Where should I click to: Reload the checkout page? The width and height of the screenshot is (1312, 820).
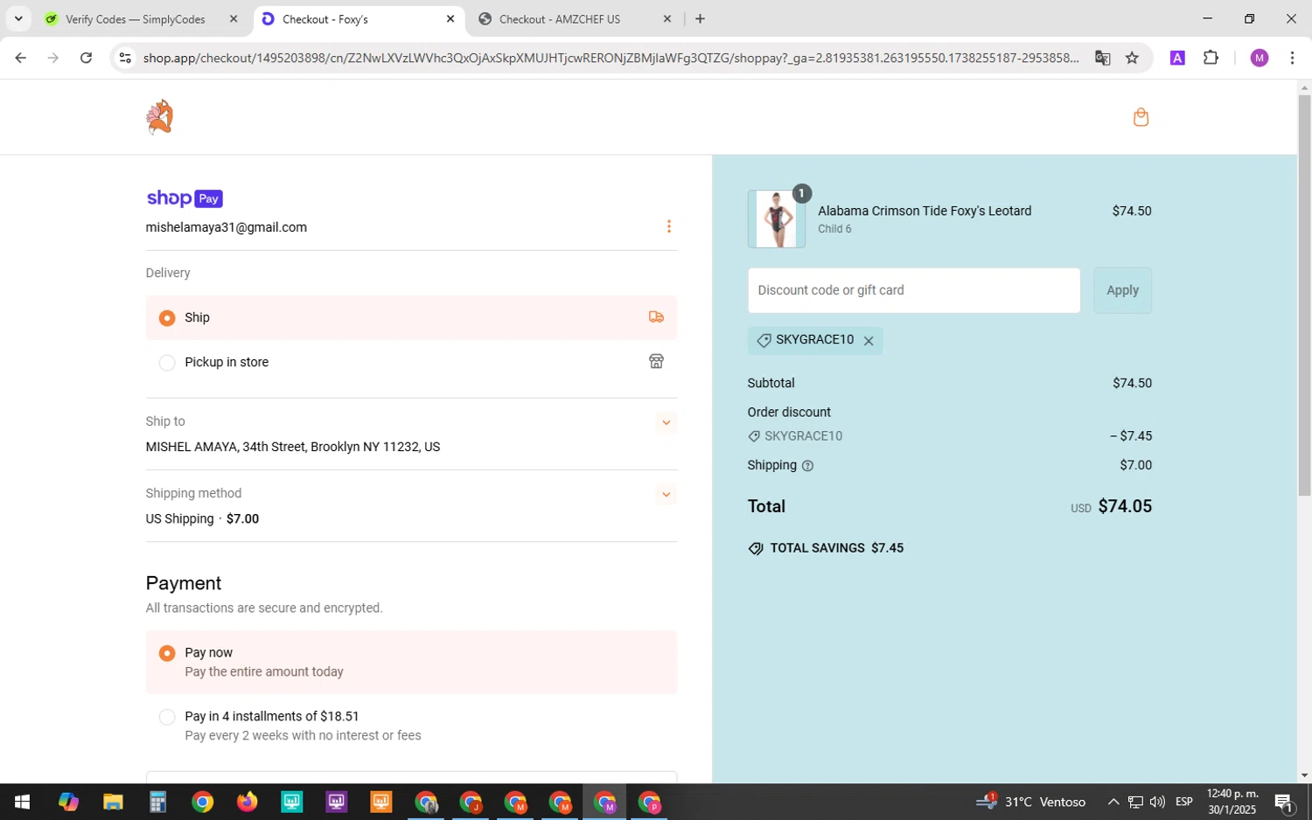[x=86, y=58]
